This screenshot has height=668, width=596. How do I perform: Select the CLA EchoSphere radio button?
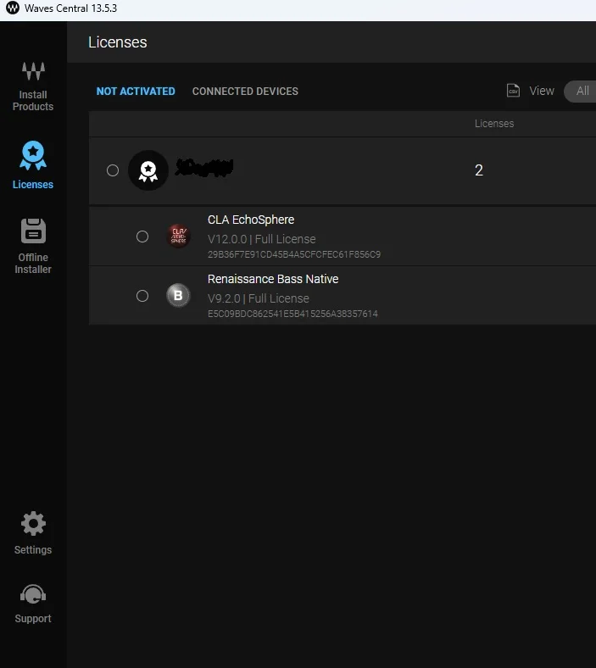tap(142, 237)
